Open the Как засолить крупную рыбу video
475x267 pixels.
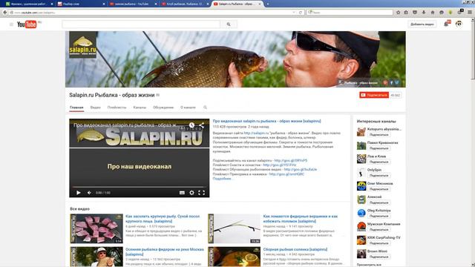pyautogui.click(x=163, y=219)
